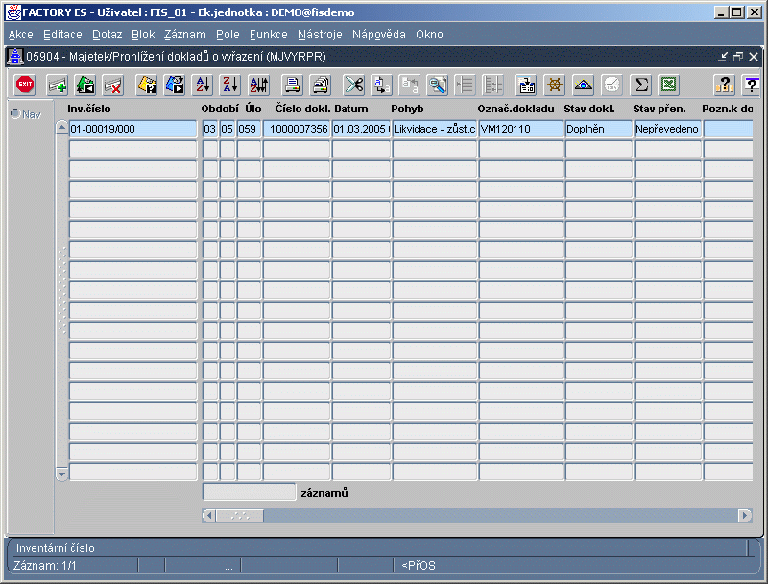Click the single printer icon
This screenshot has width=768, height=584.
[293, 85]
